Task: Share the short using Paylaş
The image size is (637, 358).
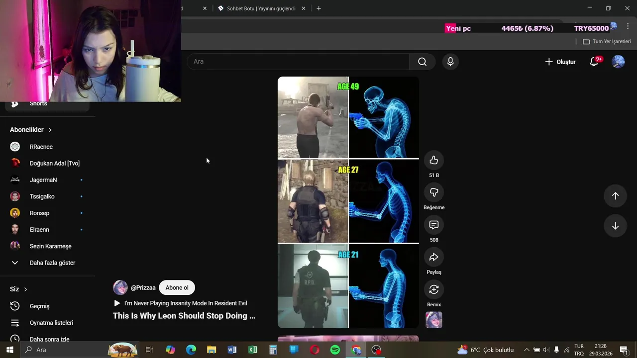Action: (x=434, y=257)
